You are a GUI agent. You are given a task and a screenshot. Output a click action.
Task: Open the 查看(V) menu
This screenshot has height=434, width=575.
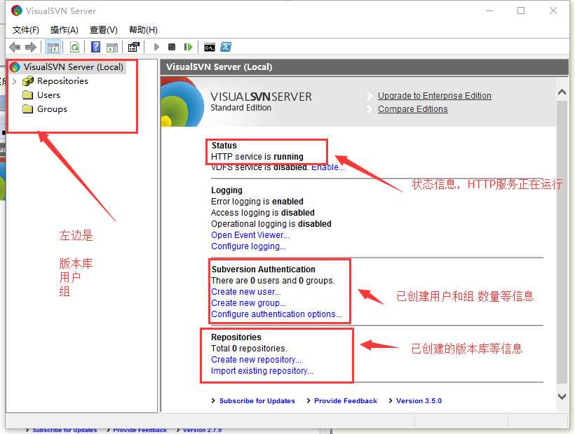[103, 30]
